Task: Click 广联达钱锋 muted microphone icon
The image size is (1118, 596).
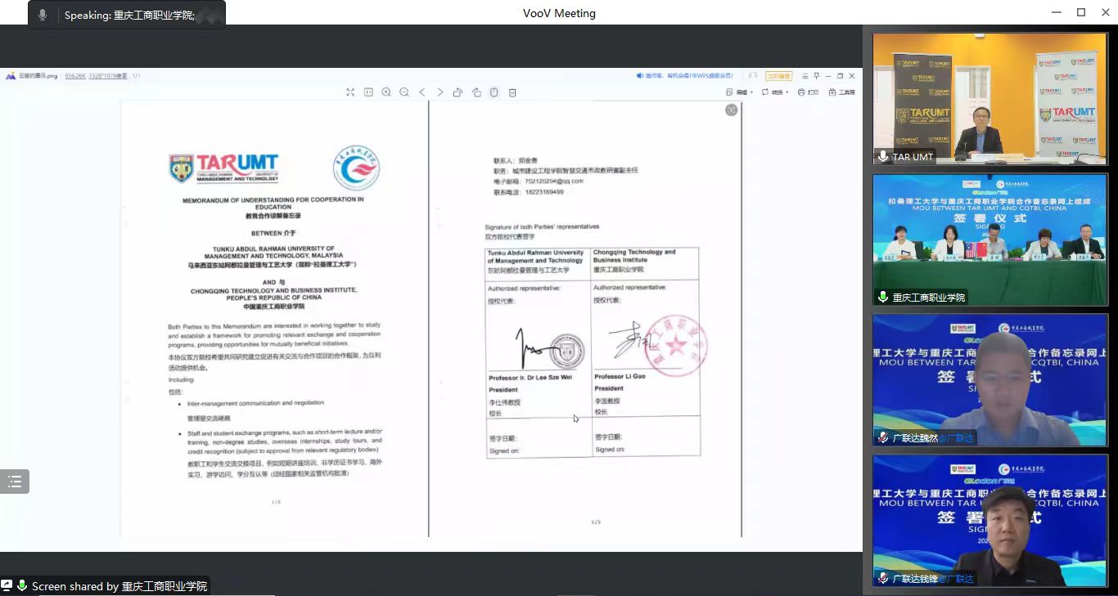Action: 883,578
